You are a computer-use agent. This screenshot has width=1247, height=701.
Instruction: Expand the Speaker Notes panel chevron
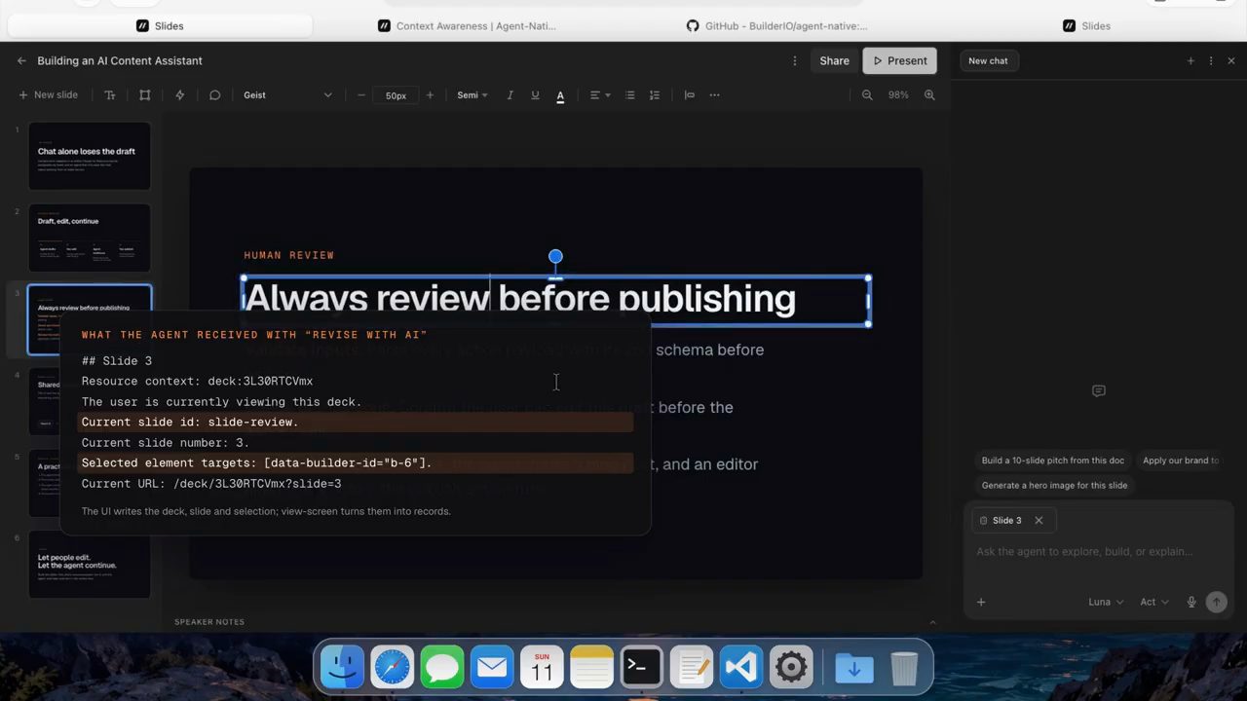pos(932,622)
